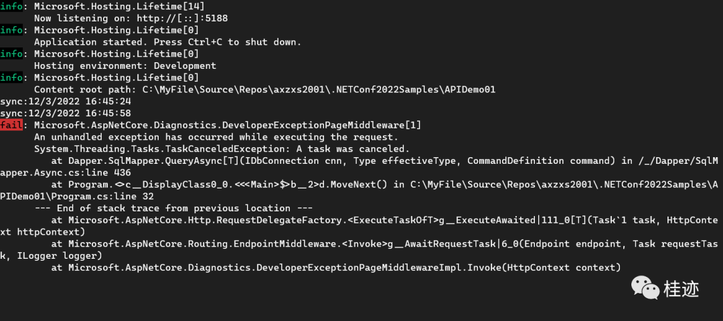Click the 'sync:12/3/2022 16:45:24' line
Screen dimensions: 723x321
66,102
